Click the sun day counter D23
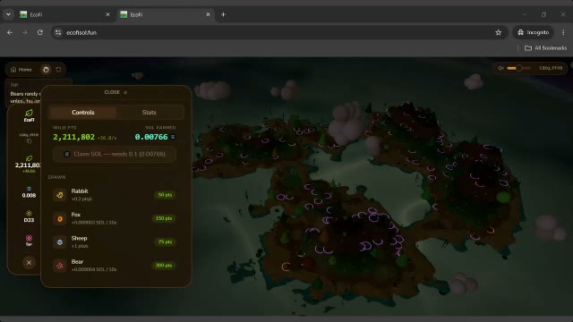 [29, 216]
